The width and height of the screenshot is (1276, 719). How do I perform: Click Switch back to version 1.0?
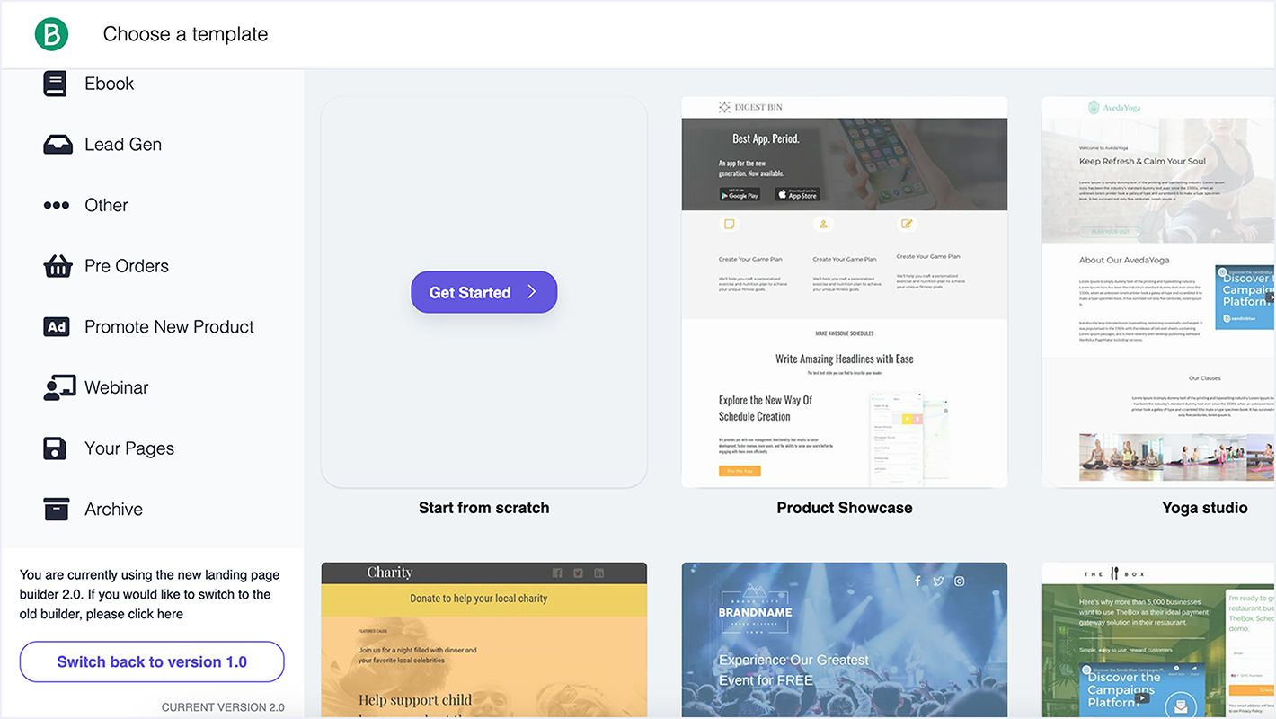point(152,661)
